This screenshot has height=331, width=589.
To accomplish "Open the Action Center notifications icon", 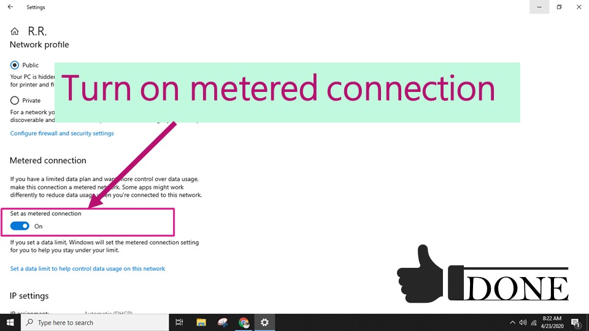I will click(x=576, y=322).
